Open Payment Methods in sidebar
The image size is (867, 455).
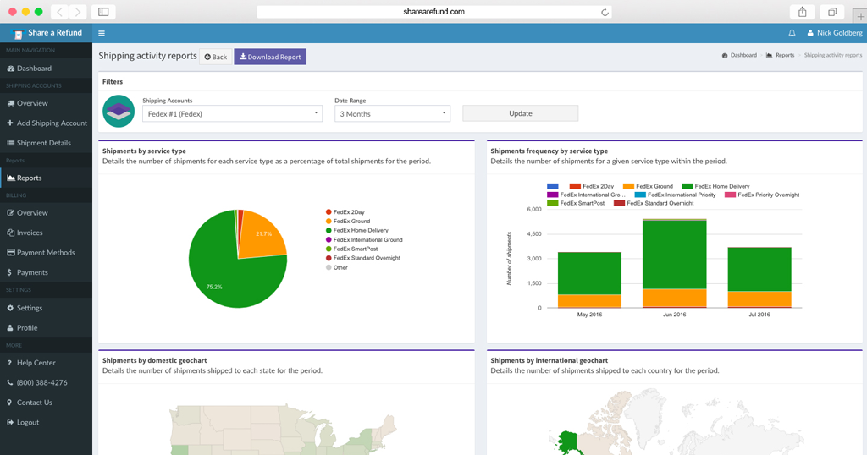click(x=47, y=253)
